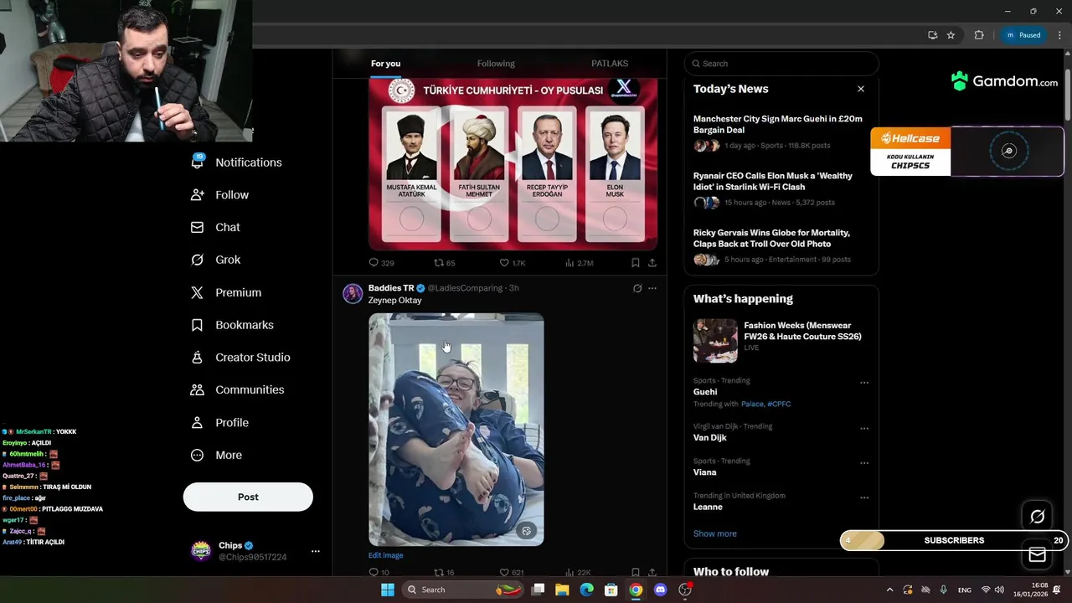Open account menu dots next to Chips

click(316, 551)
